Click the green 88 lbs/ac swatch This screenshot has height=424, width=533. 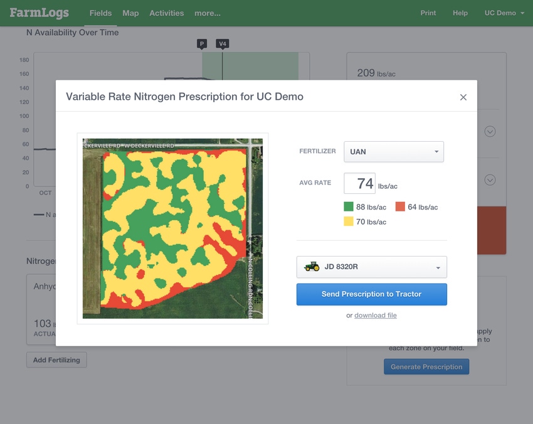click(x=349, y=206)
